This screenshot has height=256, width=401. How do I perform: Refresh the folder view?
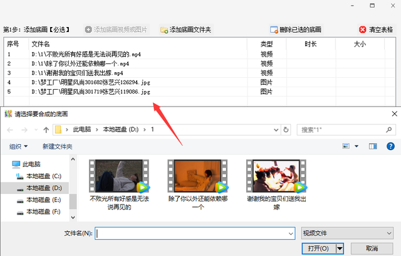click(x=286, y=130)
